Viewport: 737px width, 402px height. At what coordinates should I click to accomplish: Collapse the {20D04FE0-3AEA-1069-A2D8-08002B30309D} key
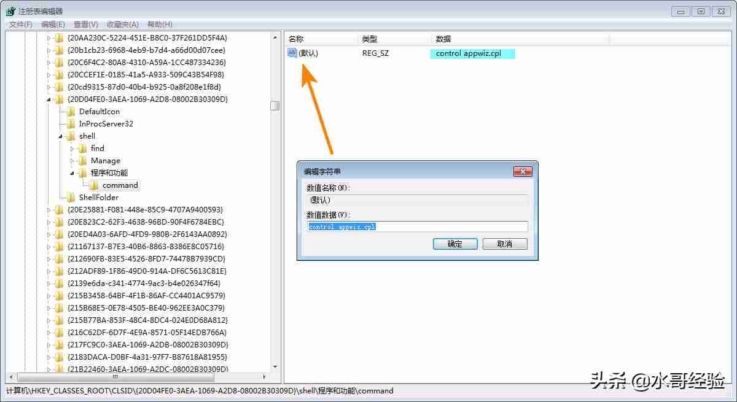(x=49, y=99)
